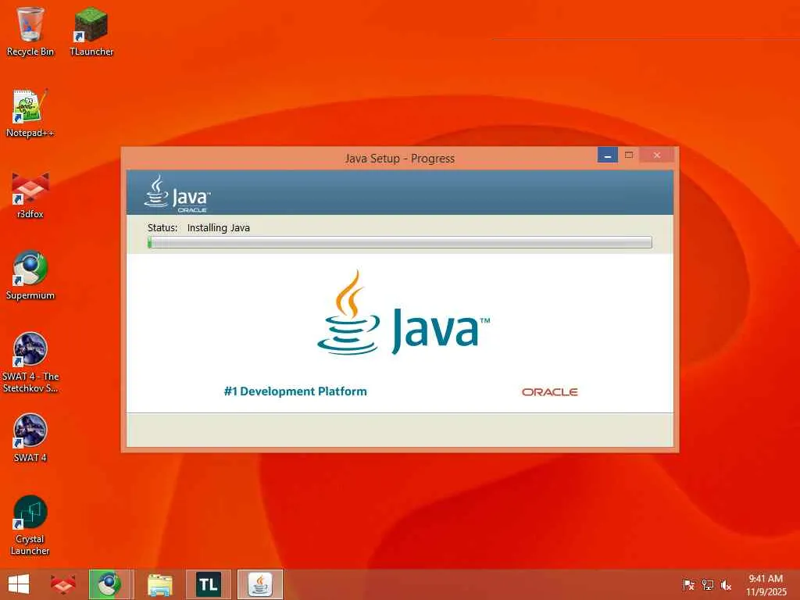
Task: Switch to r3dfox in the taskbar
Action: (63, 584)
